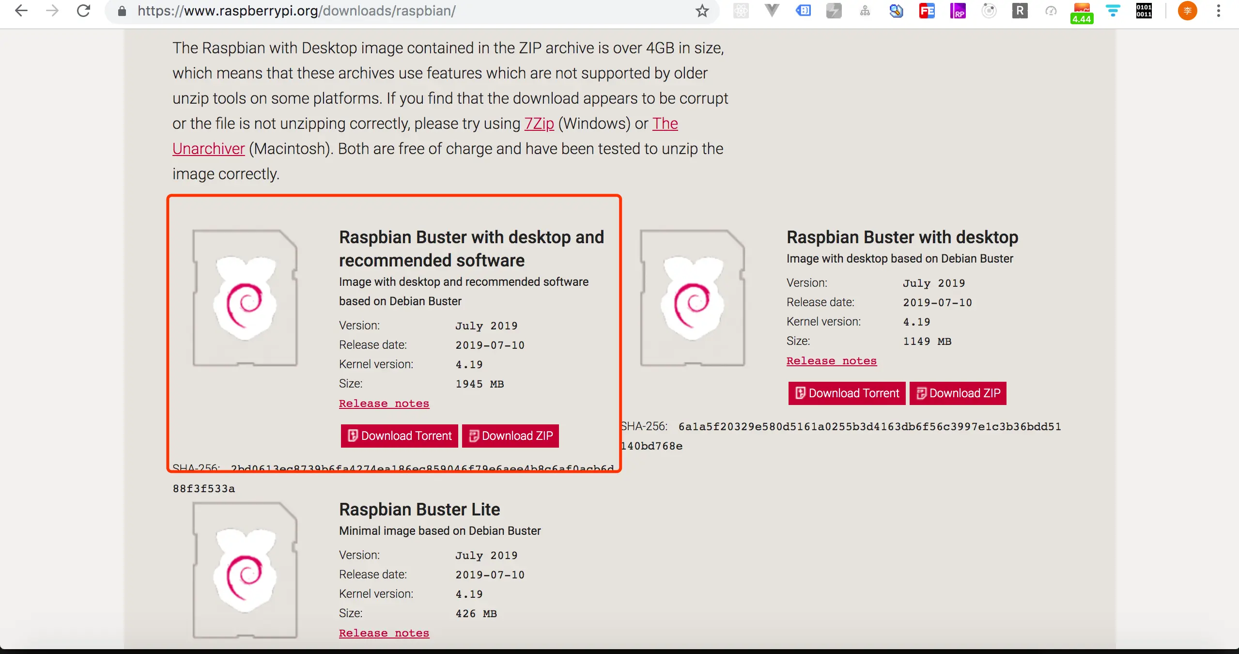Image resolution: width=1239 pixels, height=654 pixels.
Task: Click the binary 0101 extension icon
Action: [1144, 11]
